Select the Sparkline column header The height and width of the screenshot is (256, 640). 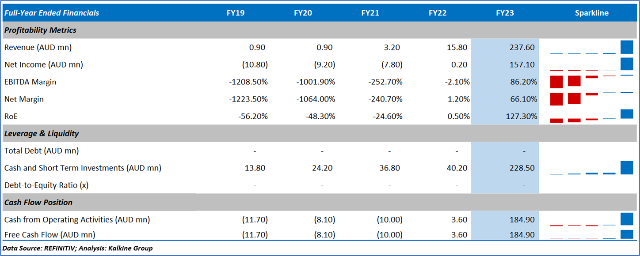click(591, 13)
